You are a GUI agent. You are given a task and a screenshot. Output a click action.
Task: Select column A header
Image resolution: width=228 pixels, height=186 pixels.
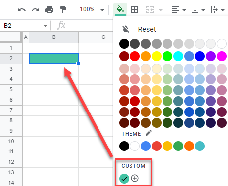(x=26, y=37)
